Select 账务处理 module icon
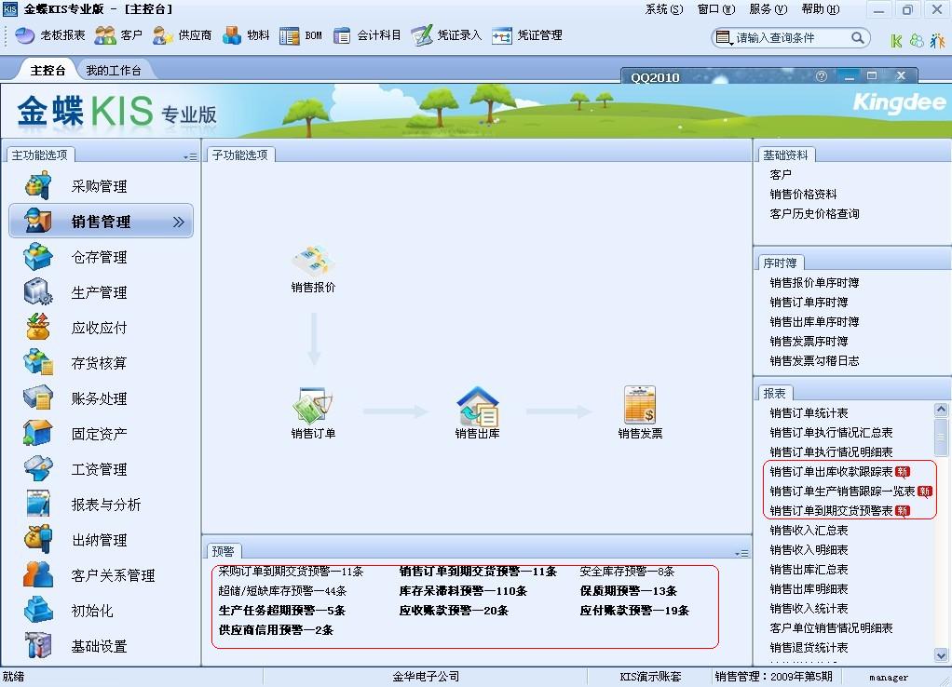The height and width of the screenshot is (687, 952). pos(38,398)
